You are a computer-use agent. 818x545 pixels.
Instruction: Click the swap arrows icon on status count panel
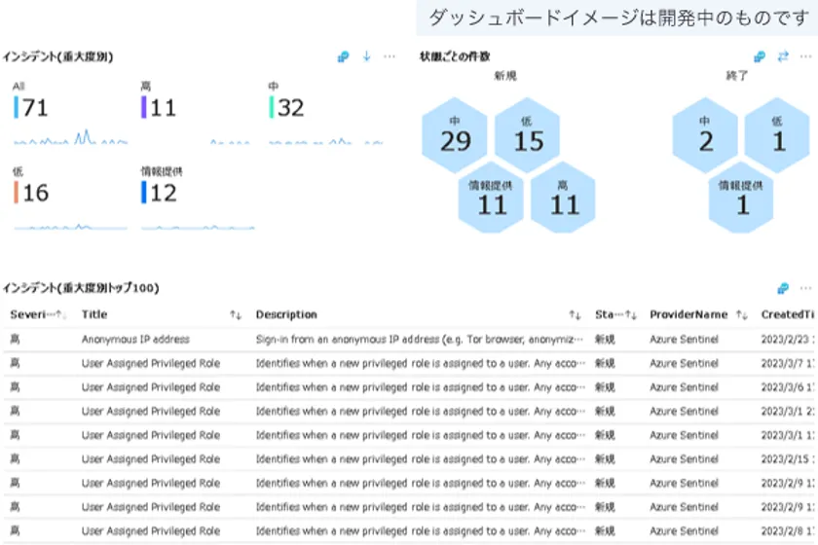(782, 57)
